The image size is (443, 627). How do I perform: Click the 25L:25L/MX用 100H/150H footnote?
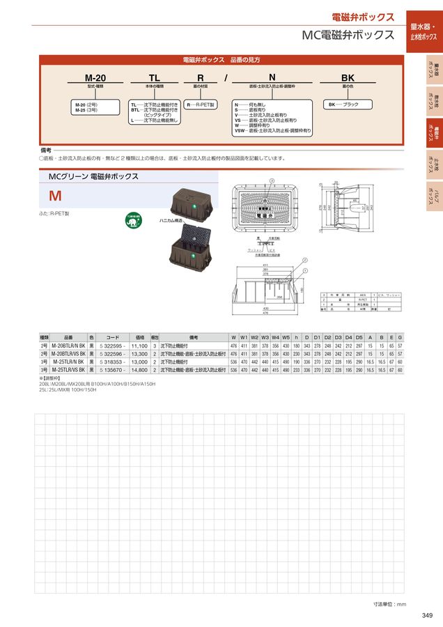(68, 389)
